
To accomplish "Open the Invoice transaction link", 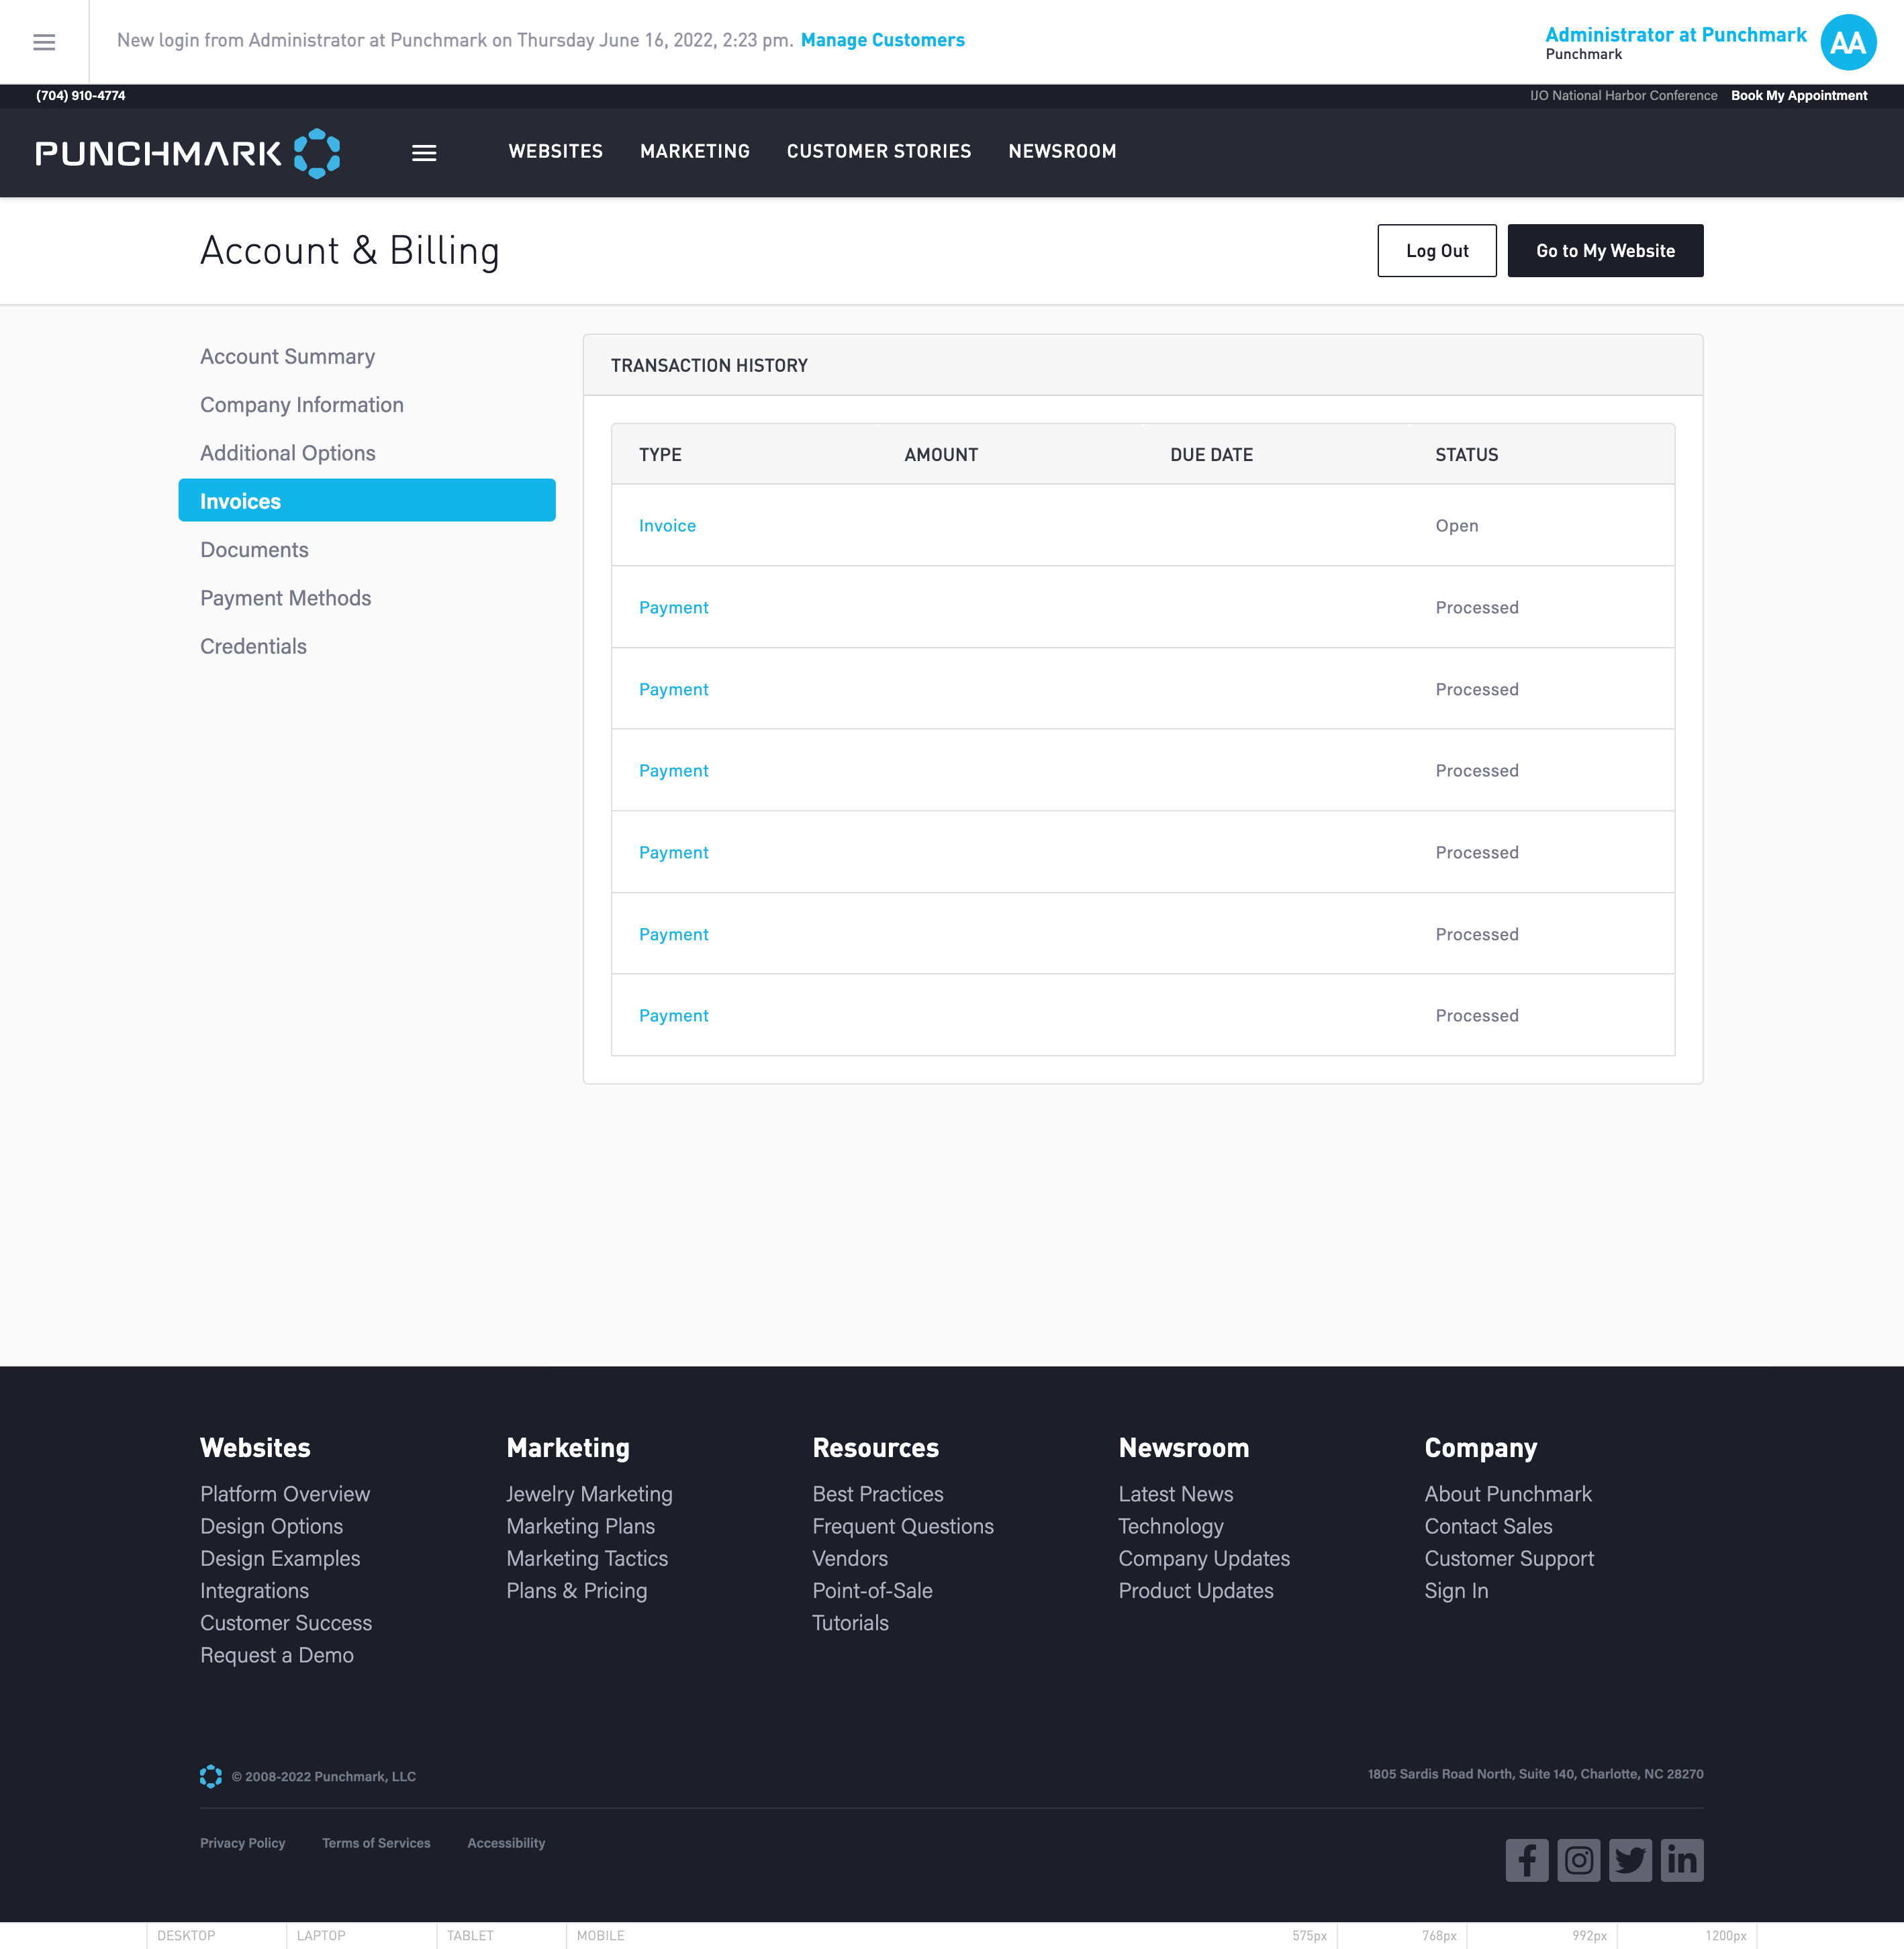I will pos(667,526).
